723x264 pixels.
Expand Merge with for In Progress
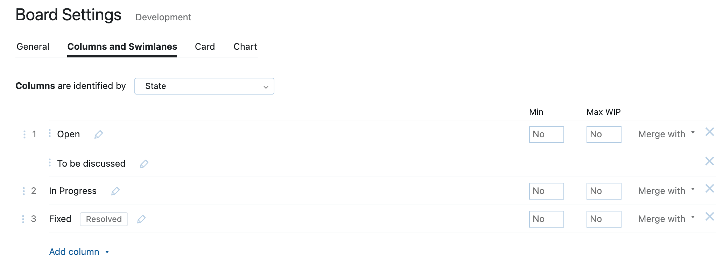[x=666, y=191]
